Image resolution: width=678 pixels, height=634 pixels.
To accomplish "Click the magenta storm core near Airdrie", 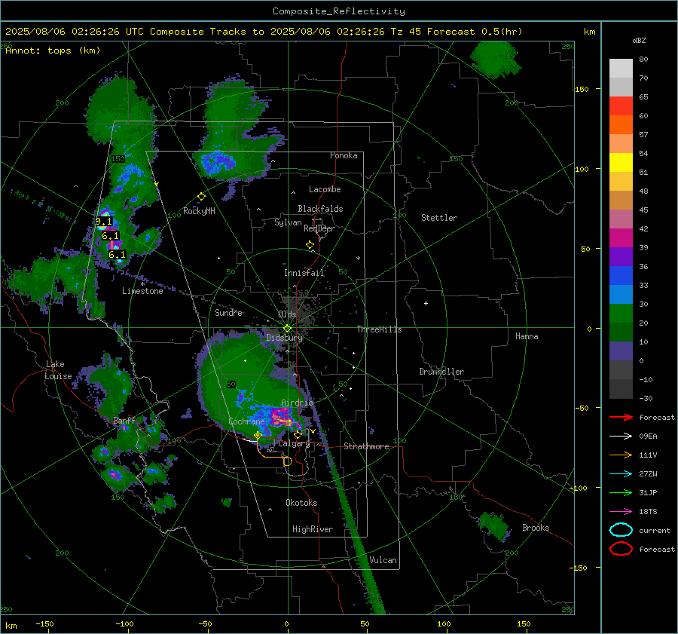I will (x=280, y=418).
